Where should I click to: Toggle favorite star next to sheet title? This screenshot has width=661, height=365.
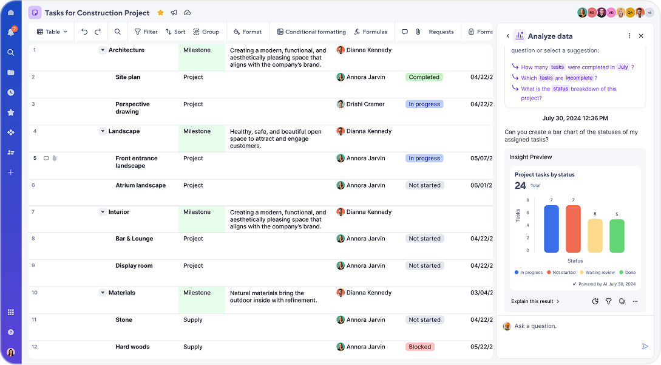pos(161,13)
